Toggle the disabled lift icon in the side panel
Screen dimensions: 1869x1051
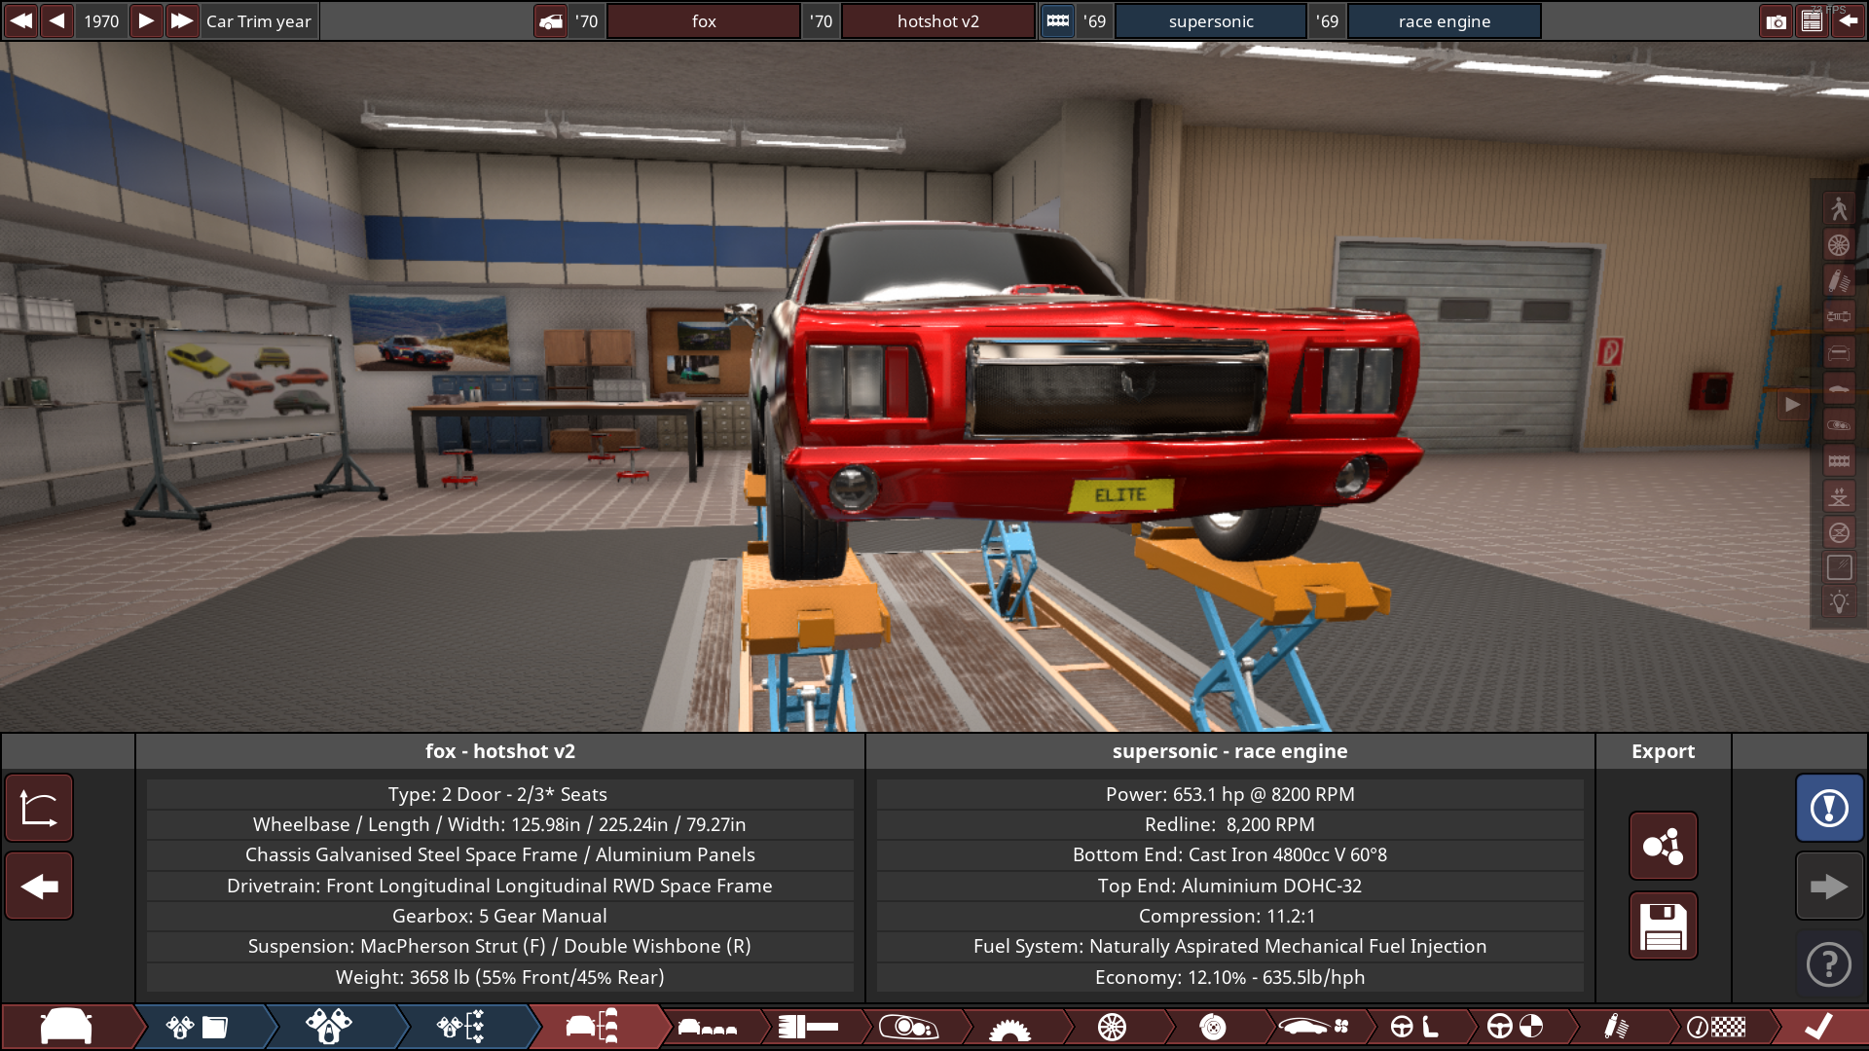[x=1839, y=532]
